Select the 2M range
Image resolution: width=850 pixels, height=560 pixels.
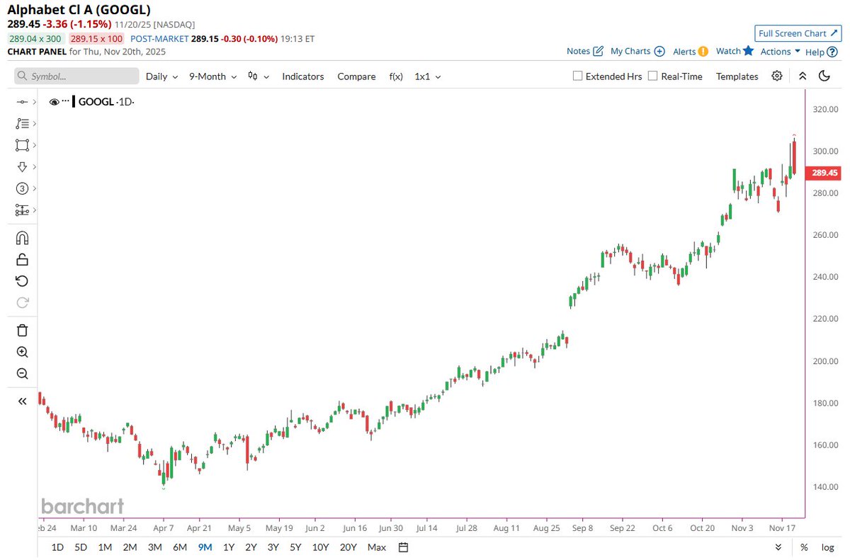[x=130, y=547]
